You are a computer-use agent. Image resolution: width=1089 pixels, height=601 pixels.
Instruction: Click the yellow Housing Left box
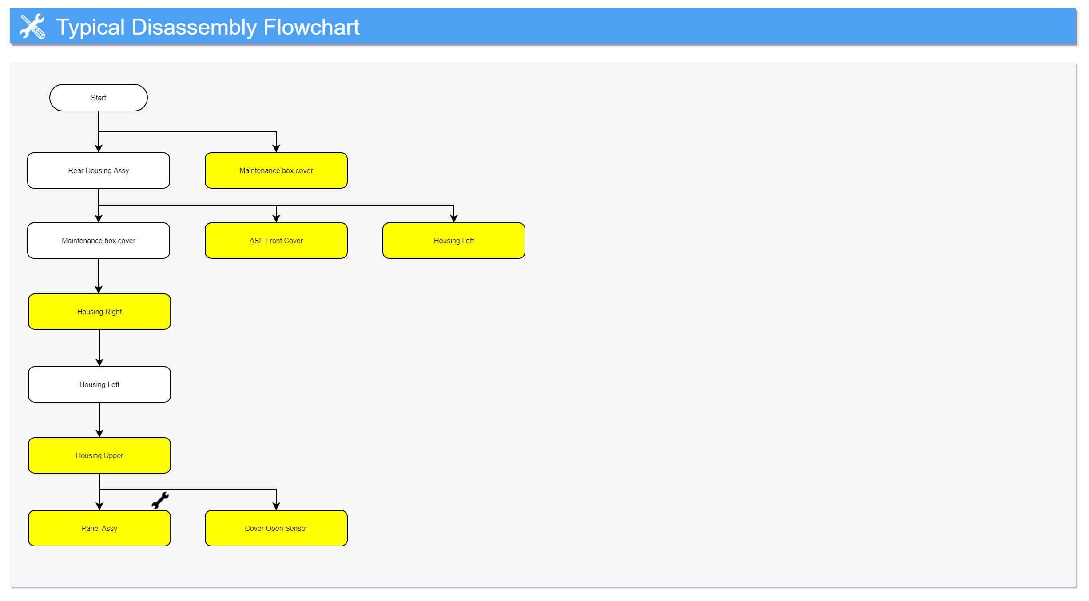click(454, 241)
